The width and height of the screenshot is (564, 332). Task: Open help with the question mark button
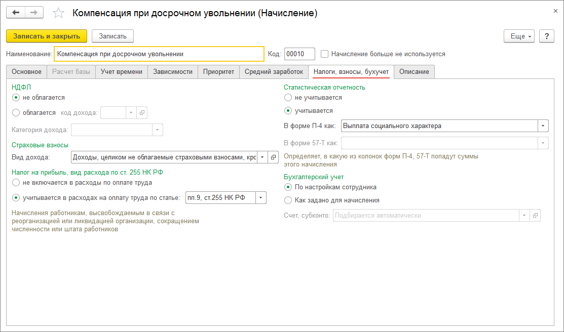click(546, 36)
